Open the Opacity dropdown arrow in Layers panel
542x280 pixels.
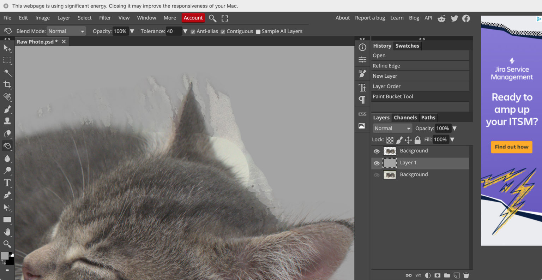[x=455, y=129]
